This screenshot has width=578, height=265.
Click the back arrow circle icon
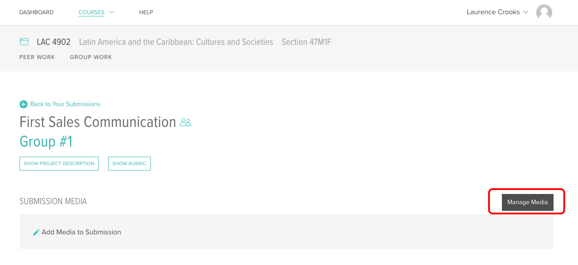pyautogui.click(x=24, y=104)
